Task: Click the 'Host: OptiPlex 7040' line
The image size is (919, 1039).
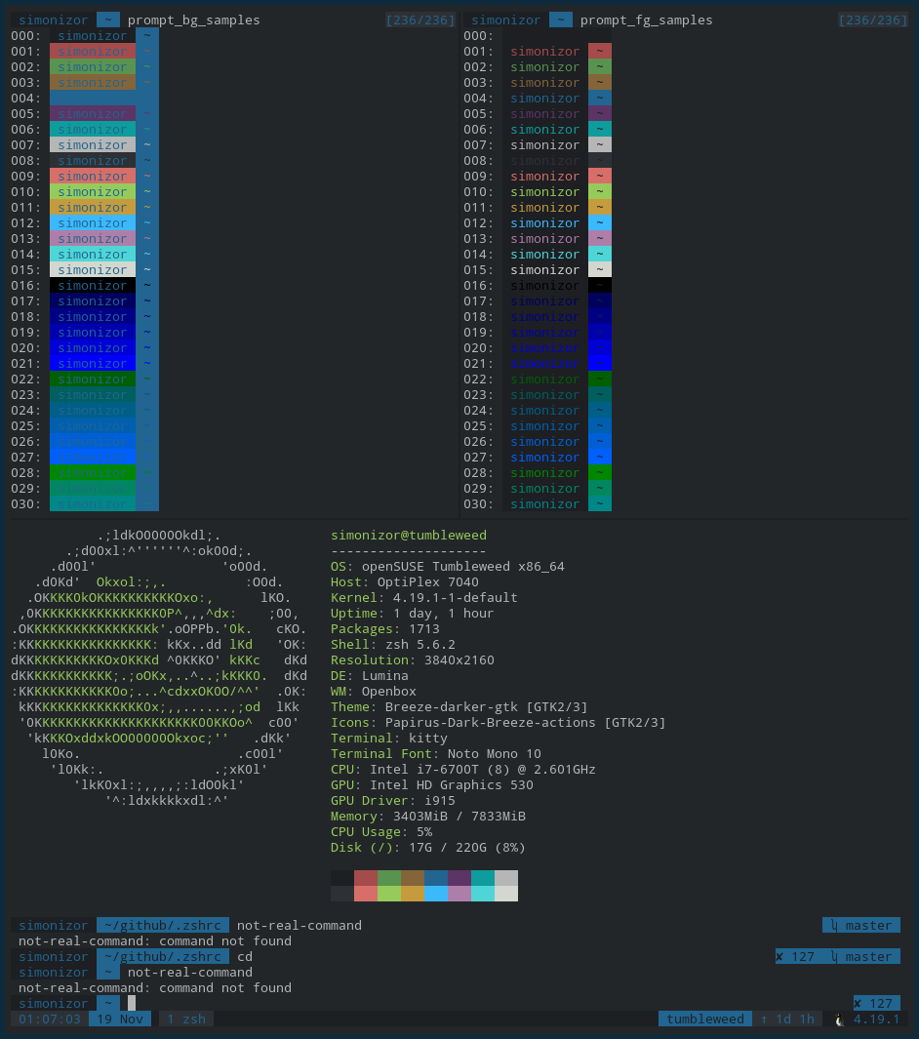Action: (x=404, y=582)
